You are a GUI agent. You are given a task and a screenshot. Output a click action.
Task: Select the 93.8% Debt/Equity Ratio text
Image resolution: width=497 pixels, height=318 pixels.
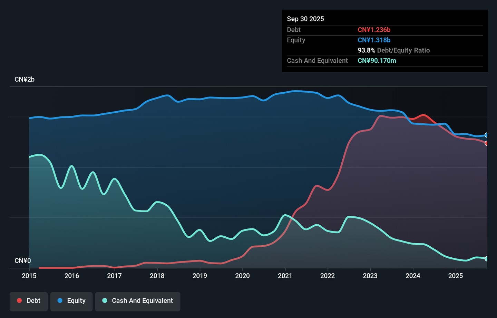coord(393,50)
